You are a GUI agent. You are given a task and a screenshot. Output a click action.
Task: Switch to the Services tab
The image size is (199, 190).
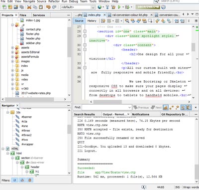[x=39, y=15]
